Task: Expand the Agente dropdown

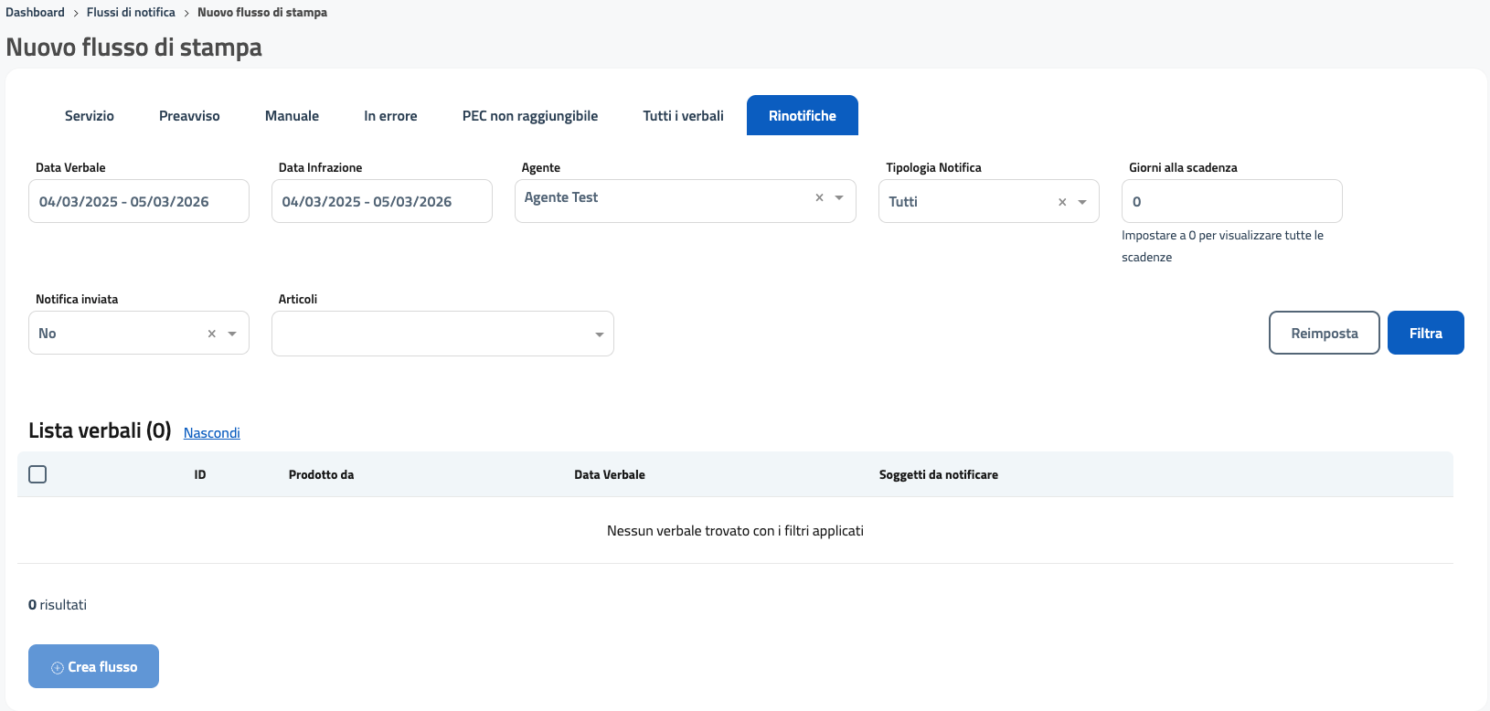Action: (x=839, y=197)
